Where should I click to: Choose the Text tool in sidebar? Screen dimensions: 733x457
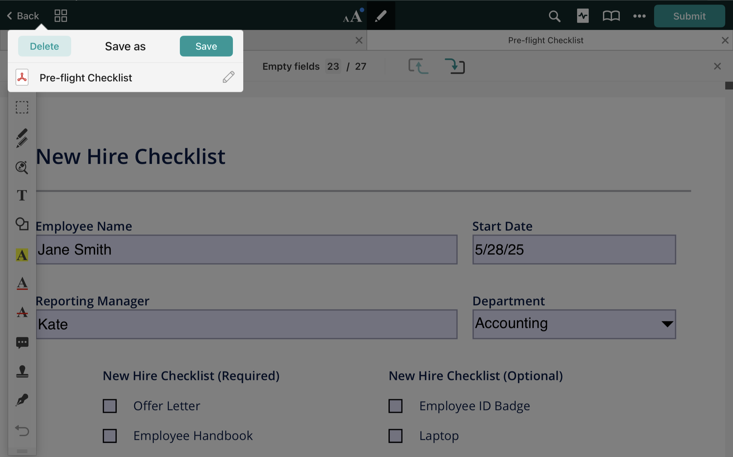[22, 195]
